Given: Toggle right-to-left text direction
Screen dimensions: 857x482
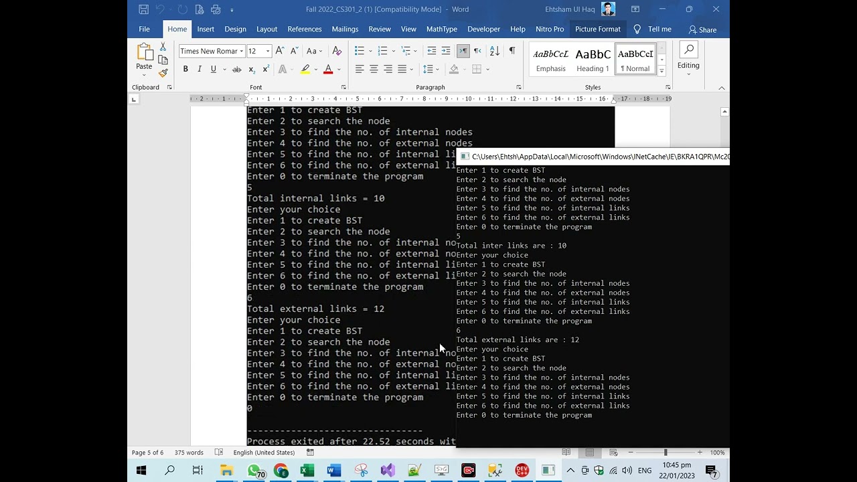Looking at the screenshot, I should tap(477, 51).
